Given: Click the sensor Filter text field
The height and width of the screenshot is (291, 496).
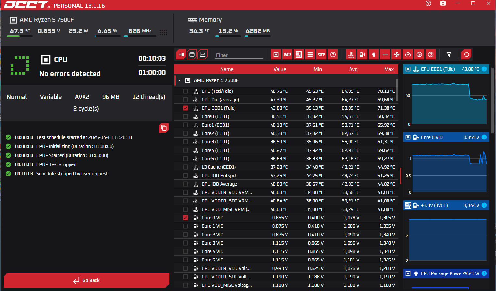Looking at the screenshot, I should [x=239, y=55].
